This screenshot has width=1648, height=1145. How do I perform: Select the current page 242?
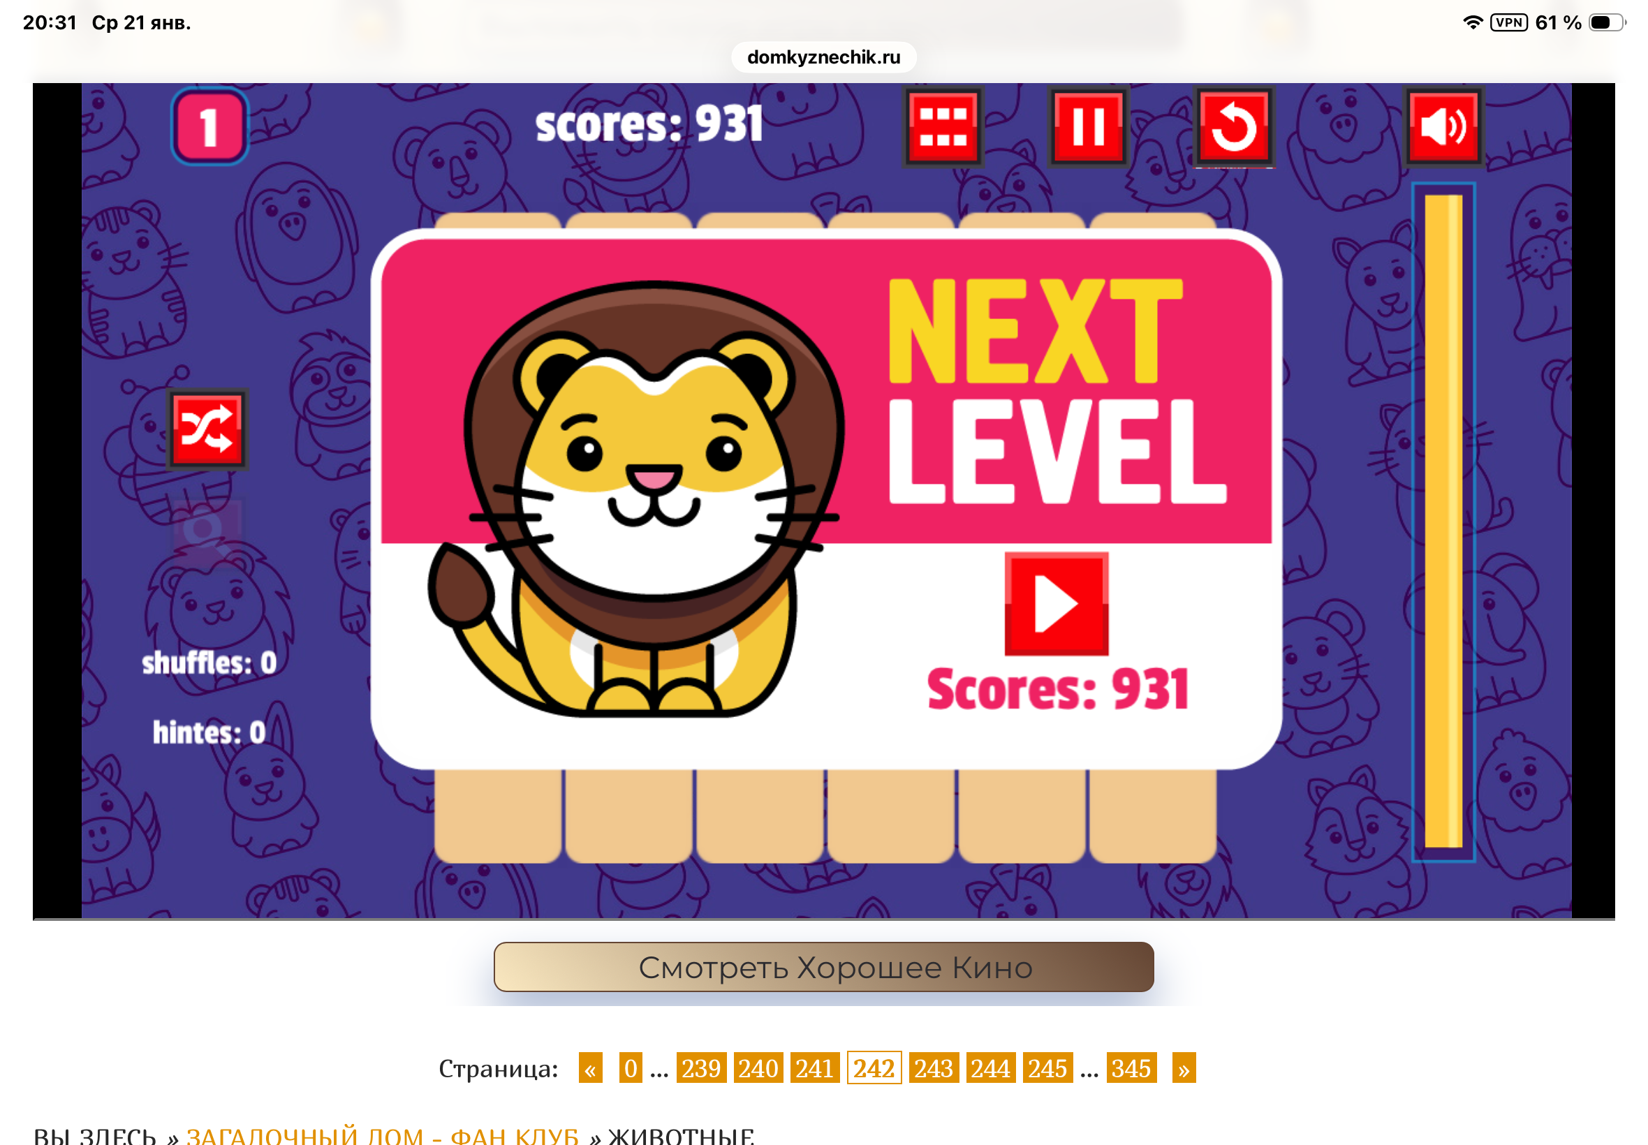point(873,1067)
